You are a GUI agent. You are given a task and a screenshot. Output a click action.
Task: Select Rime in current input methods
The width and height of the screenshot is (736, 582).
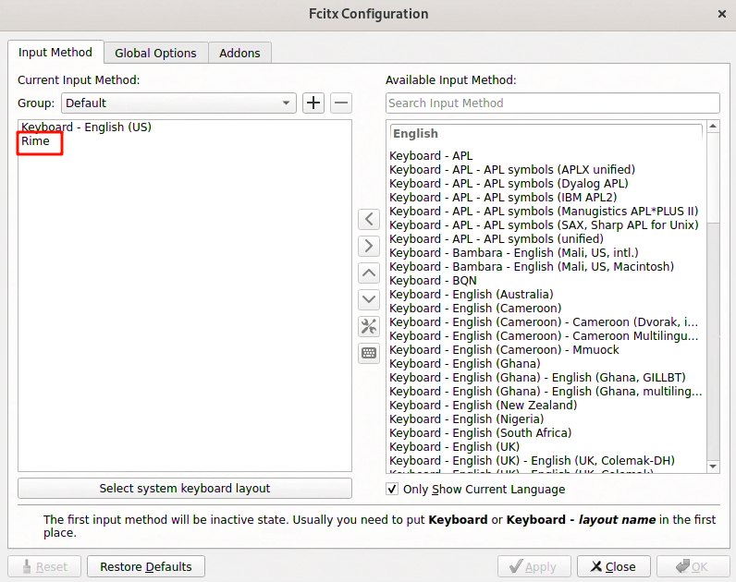click(36, 141)
